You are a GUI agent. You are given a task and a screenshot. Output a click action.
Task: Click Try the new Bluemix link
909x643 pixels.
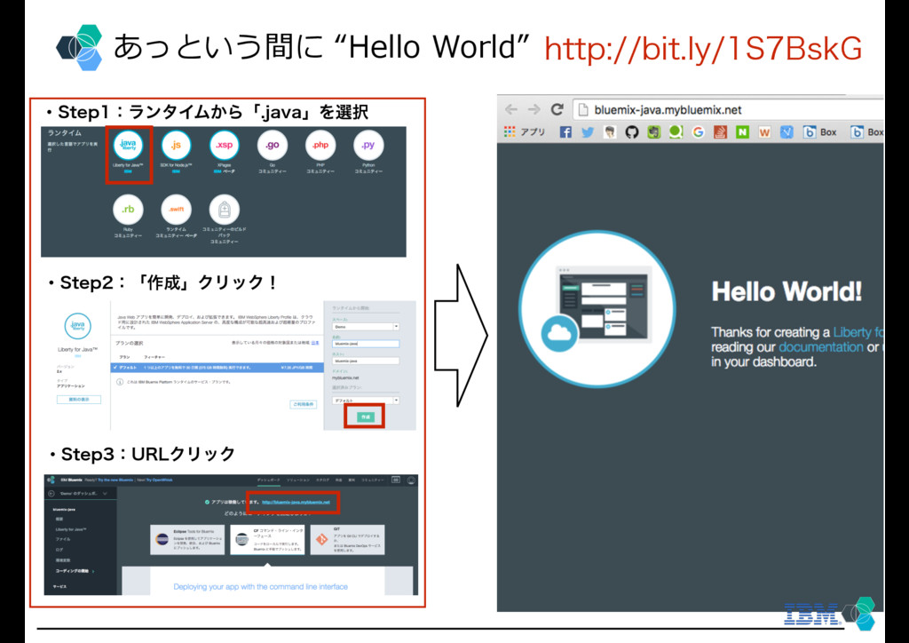tap(115, 480)
